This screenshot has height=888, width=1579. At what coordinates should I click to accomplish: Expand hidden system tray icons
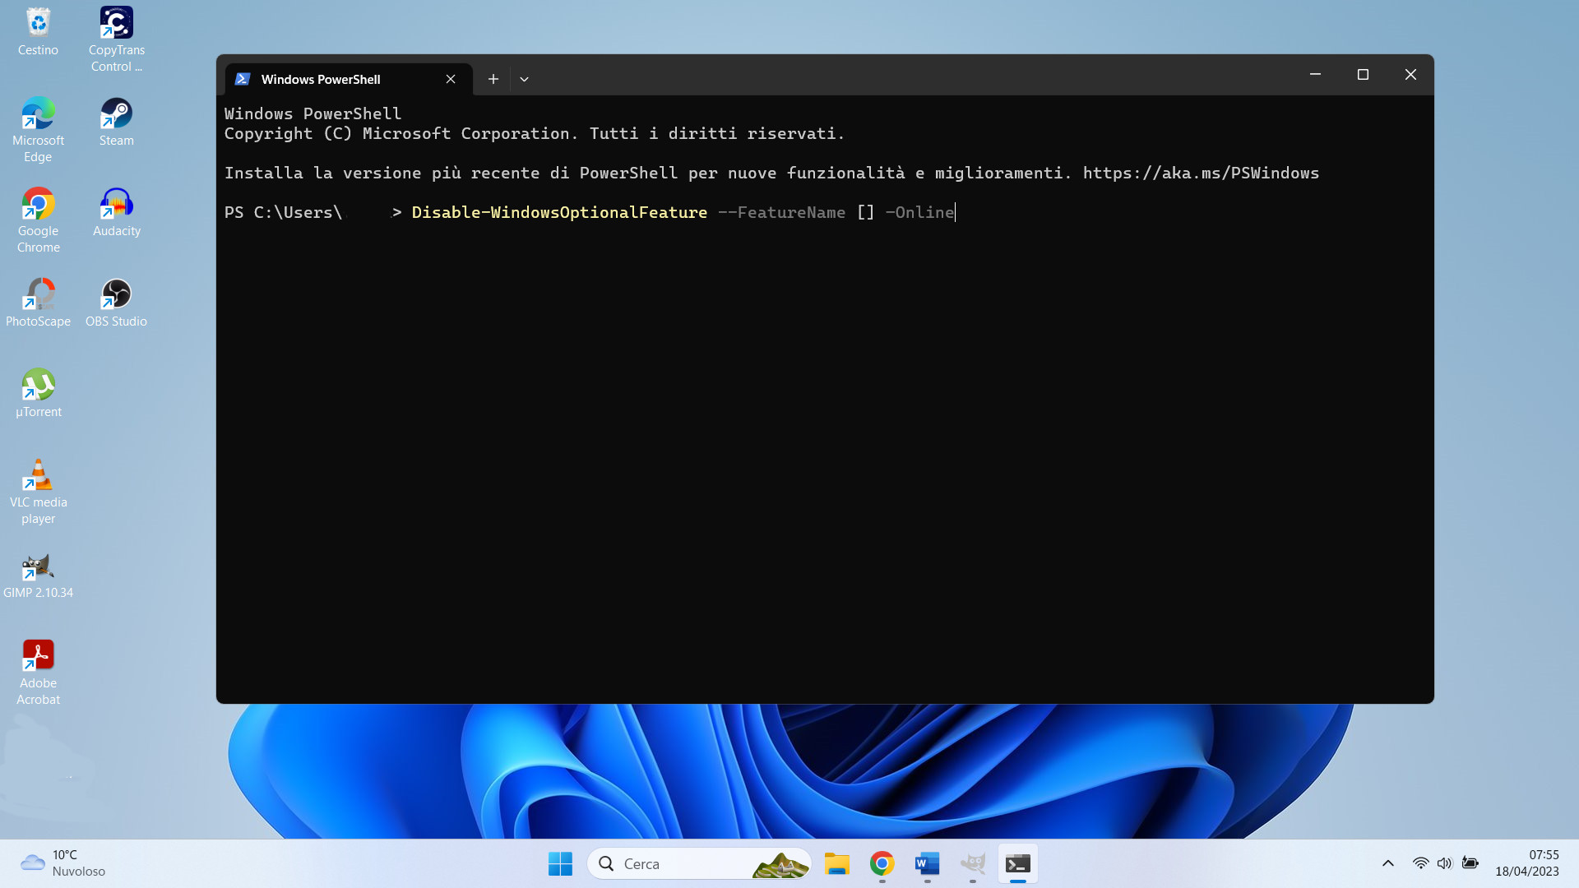click(1387, 863)
